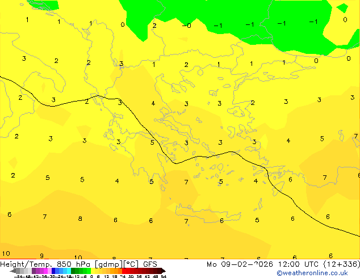Click the '-0' temperature value on map
This screenshot has width=360, height=278.
coord(186,26)
